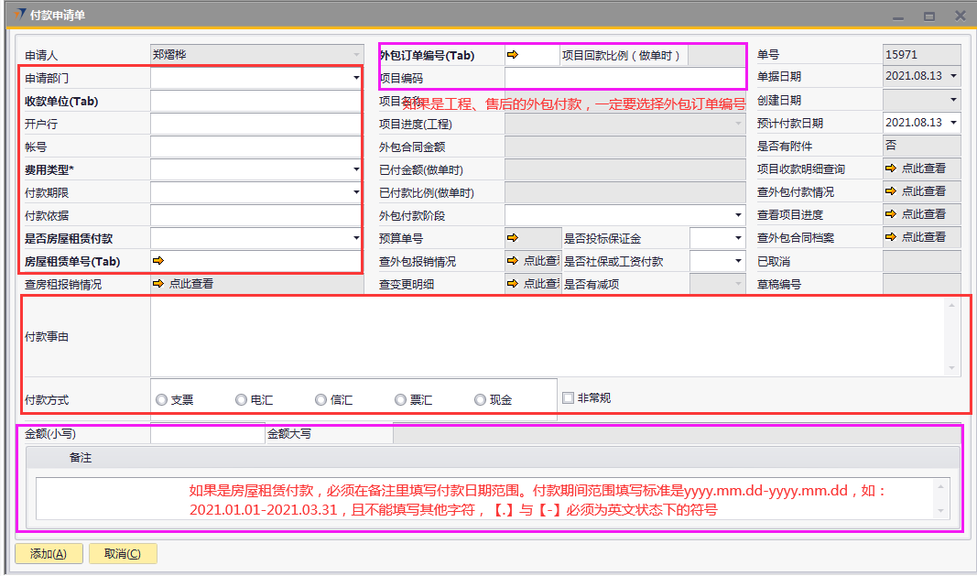Select the 现金 radio option
Screen dimensions: 977x576
click(x=480, y=400)
